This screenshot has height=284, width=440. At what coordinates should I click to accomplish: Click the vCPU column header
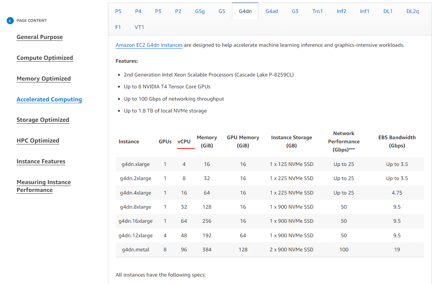184,141
